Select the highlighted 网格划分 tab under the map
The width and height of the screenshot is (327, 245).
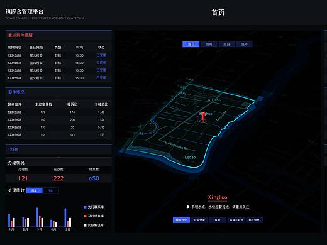pos(181,220)
